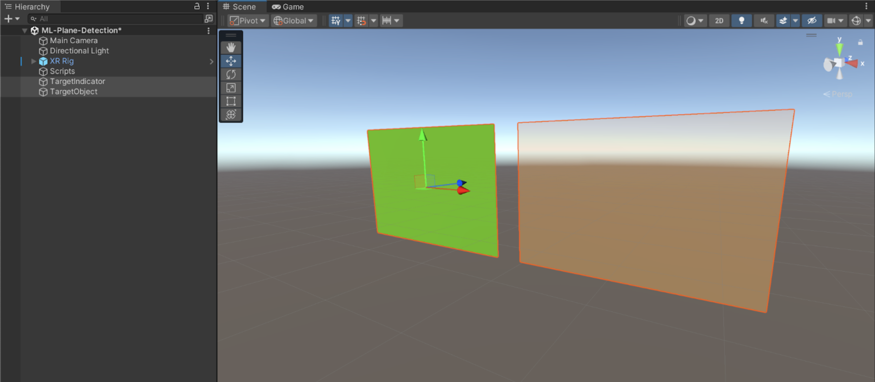
Task: Open the Pivot handle position dropdown
Action: (248, 21)
